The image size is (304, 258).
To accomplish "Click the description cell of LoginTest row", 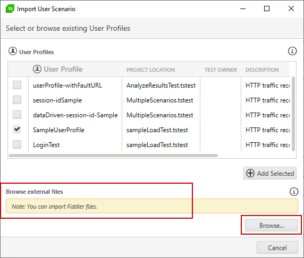I will point(267,145).
